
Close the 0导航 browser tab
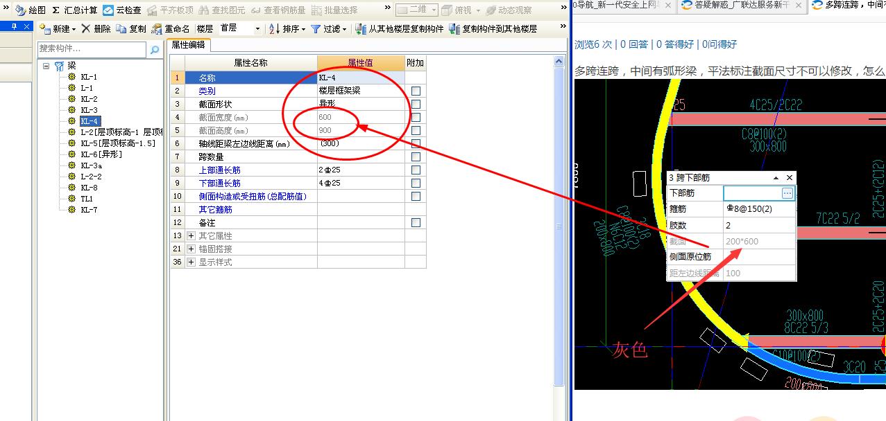(667, 6)
